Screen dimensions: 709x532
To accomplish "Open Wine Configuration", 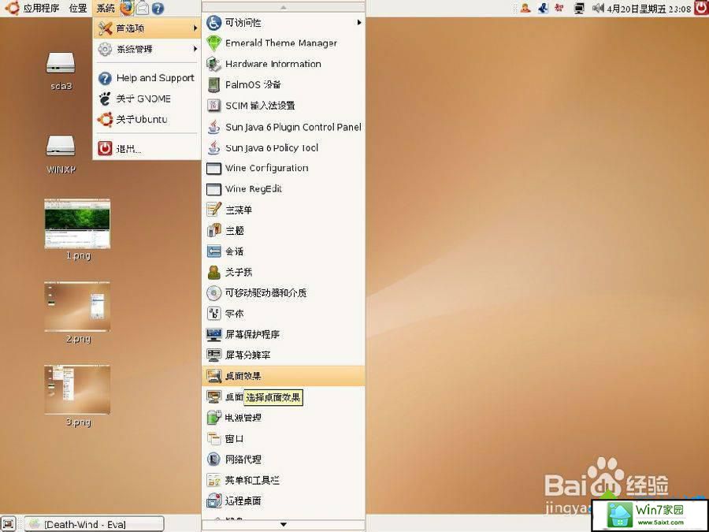I will coord(284,169).
